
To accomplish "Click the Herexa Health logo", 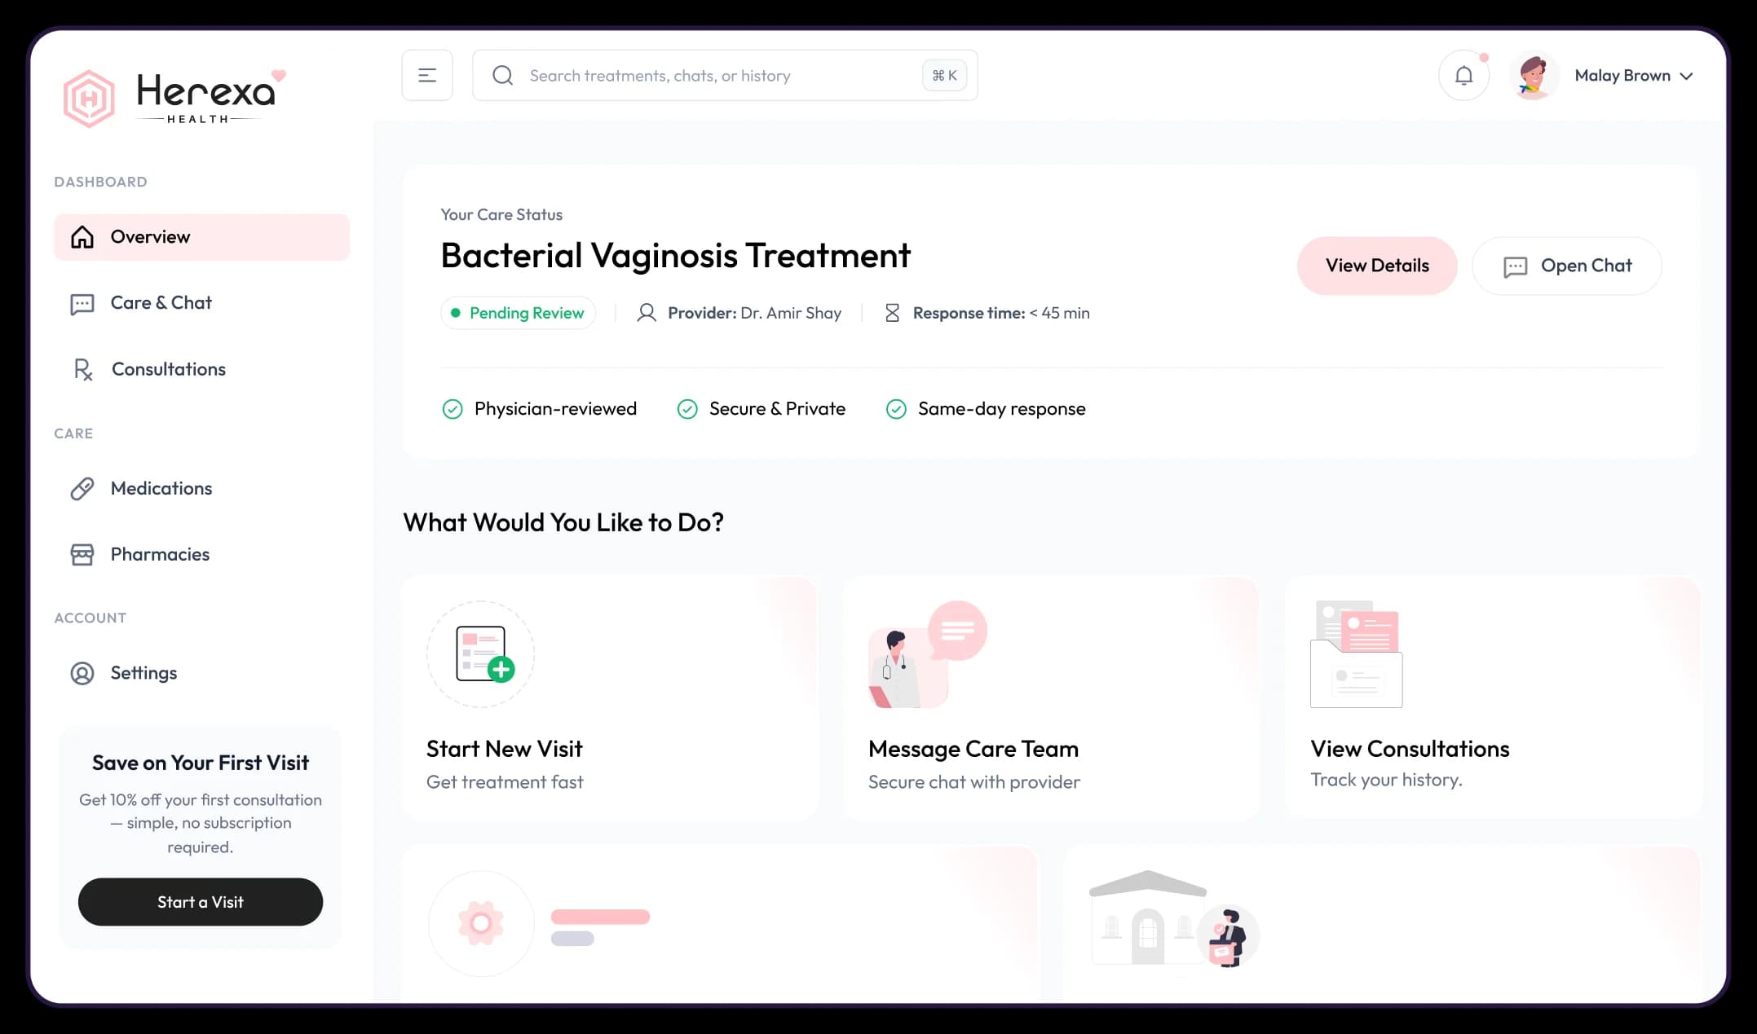I will (x=174, y=98).
